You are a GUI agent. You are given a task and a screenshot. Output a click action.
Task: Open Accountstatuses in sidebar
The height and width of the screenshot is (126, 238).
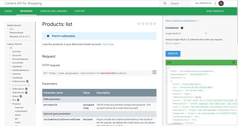(20, 59)
